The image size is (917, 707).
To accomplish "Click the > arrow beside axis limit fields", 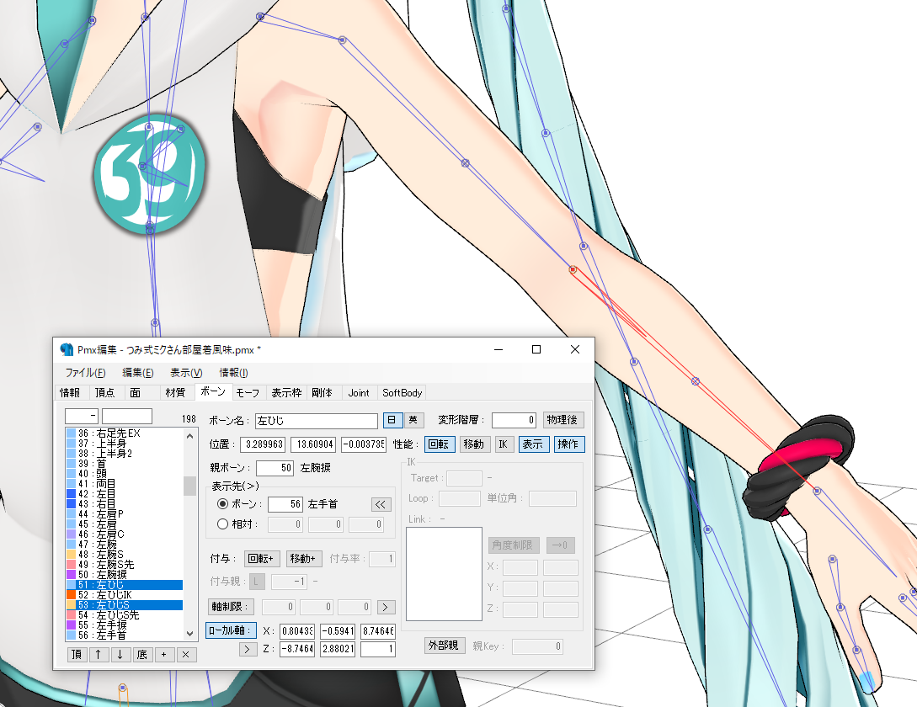I will 386,607.
